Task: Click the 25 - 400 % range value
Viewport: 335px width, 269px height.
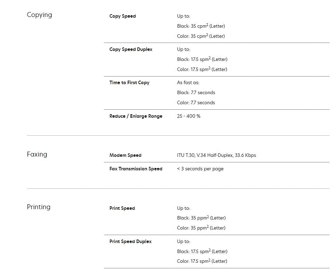Action: 189,116
